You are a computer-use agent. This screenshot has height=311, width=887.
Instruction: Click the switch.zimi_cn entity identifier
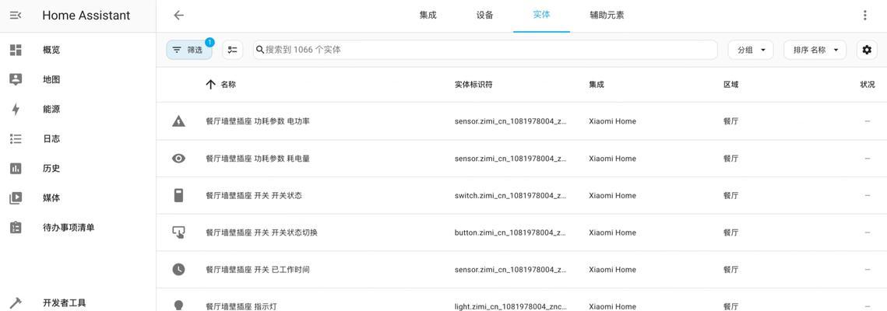[x=510, y=195]
